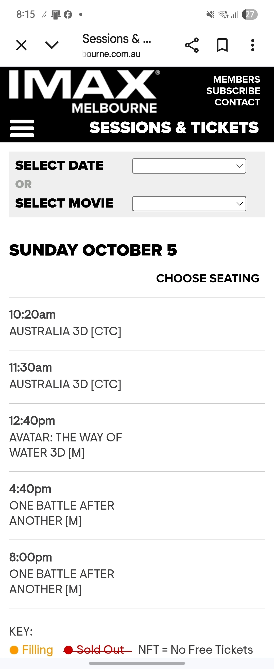Bookmark this page
Screen dimensions: 274x669
pyautogui.click(x=222, y=45)
